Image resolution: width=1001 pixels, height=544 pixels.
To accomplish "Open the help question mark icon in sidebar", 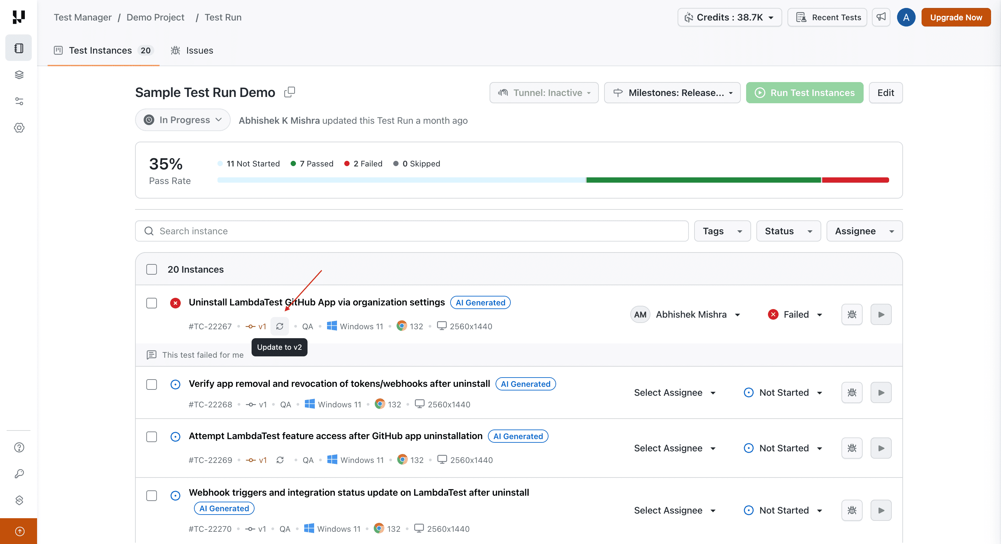I will click(19, 447).
